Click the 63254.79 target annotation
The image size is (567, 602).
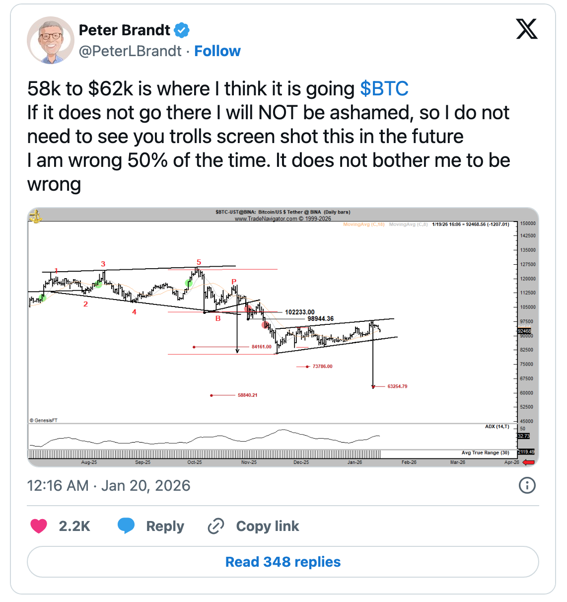pyautogui.click(x=397, y=386)
